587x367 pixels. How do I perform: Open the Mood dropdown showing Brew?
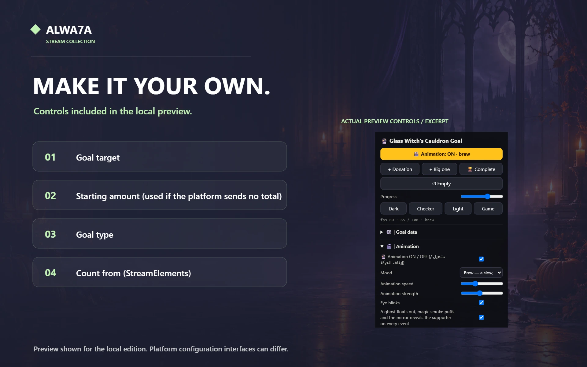481,273
